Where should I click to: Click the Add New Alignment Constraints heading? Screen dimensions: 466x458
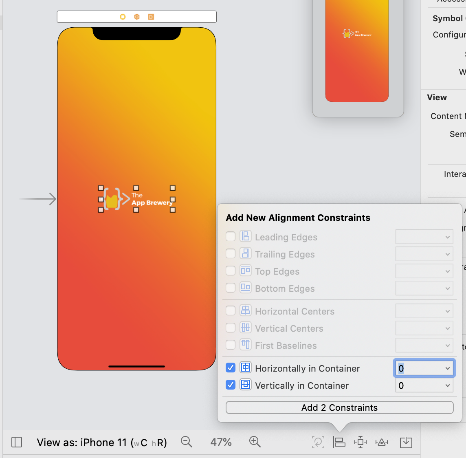coord(298,218)
